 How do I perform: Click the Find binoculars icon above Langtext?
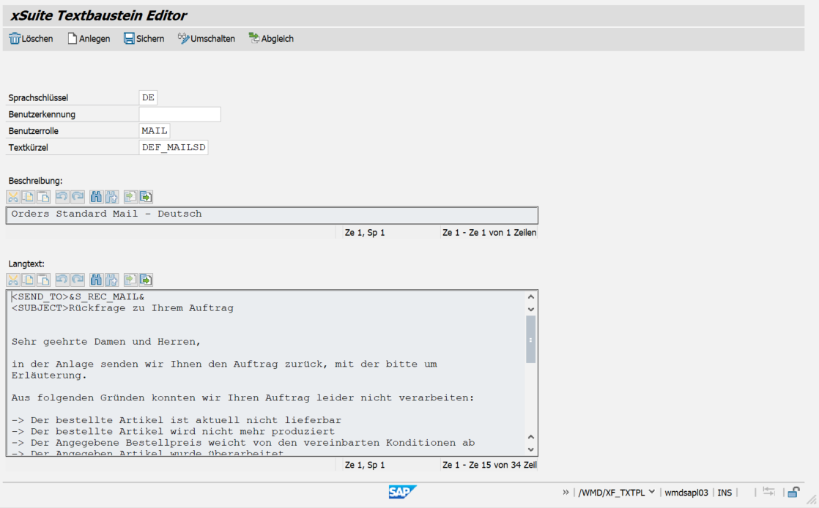[95, 280]
